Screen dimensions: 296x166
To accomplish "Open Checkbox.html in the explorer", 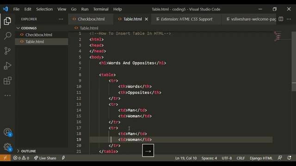I will [42, 35].
